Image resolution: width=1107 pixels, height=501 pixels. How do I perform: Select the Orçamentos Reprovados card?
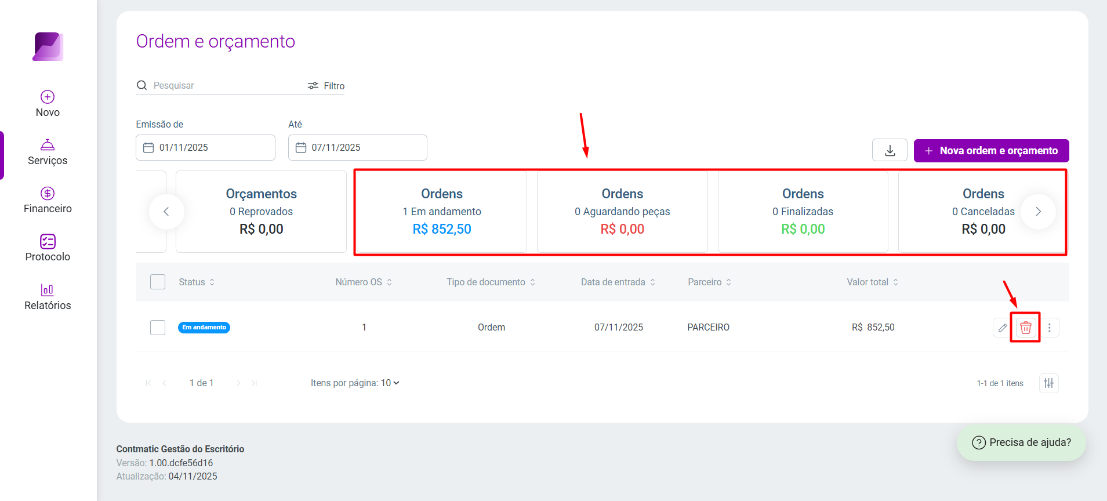[261, 212]
